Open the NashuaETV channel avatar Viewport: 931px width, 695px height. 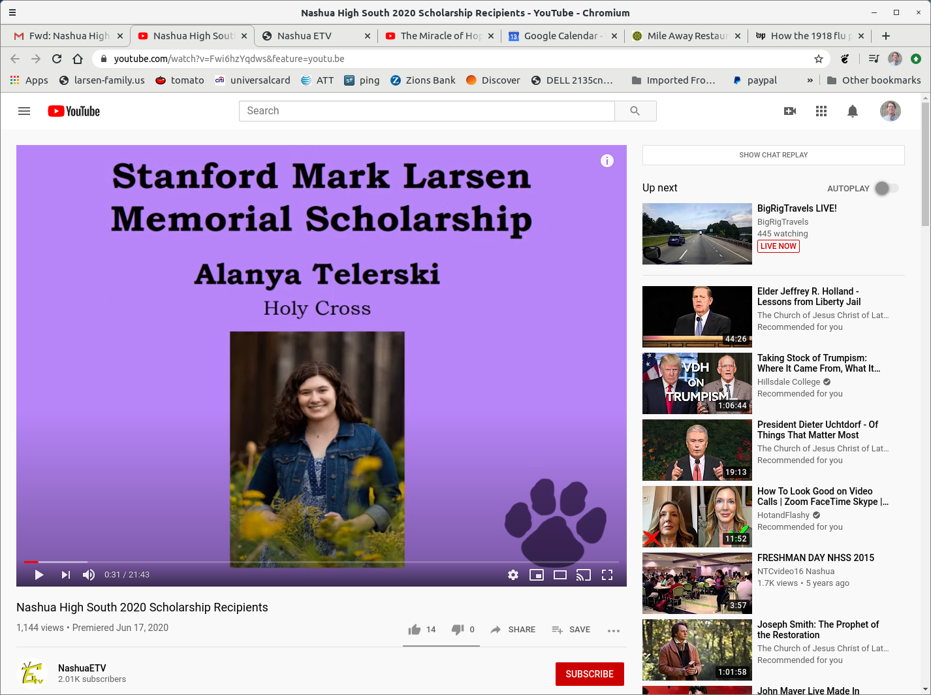pos(32,673)
